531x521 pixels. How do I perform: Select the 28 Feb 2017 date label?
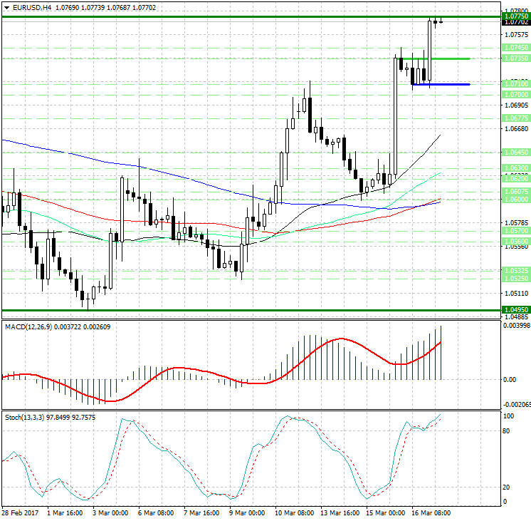tap(21, 513)
